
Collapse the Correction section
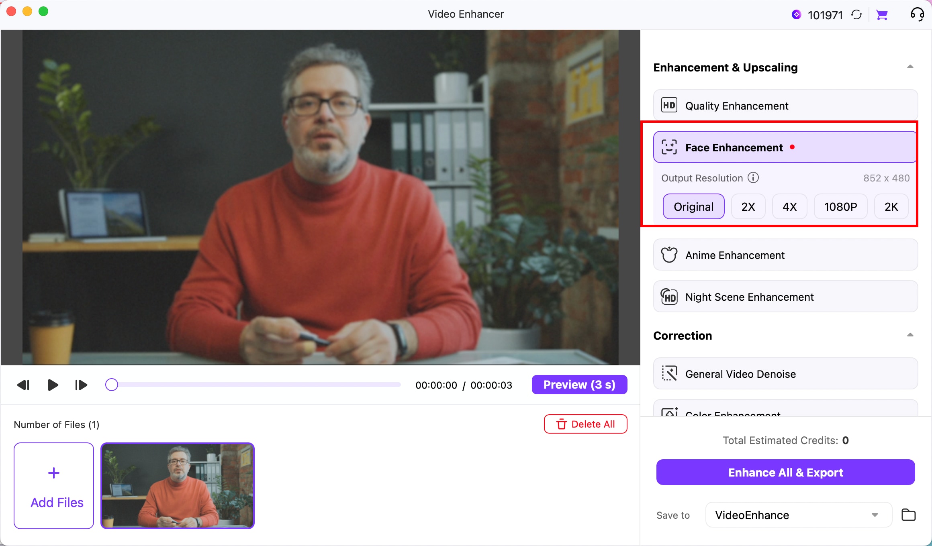pos(910,335)
